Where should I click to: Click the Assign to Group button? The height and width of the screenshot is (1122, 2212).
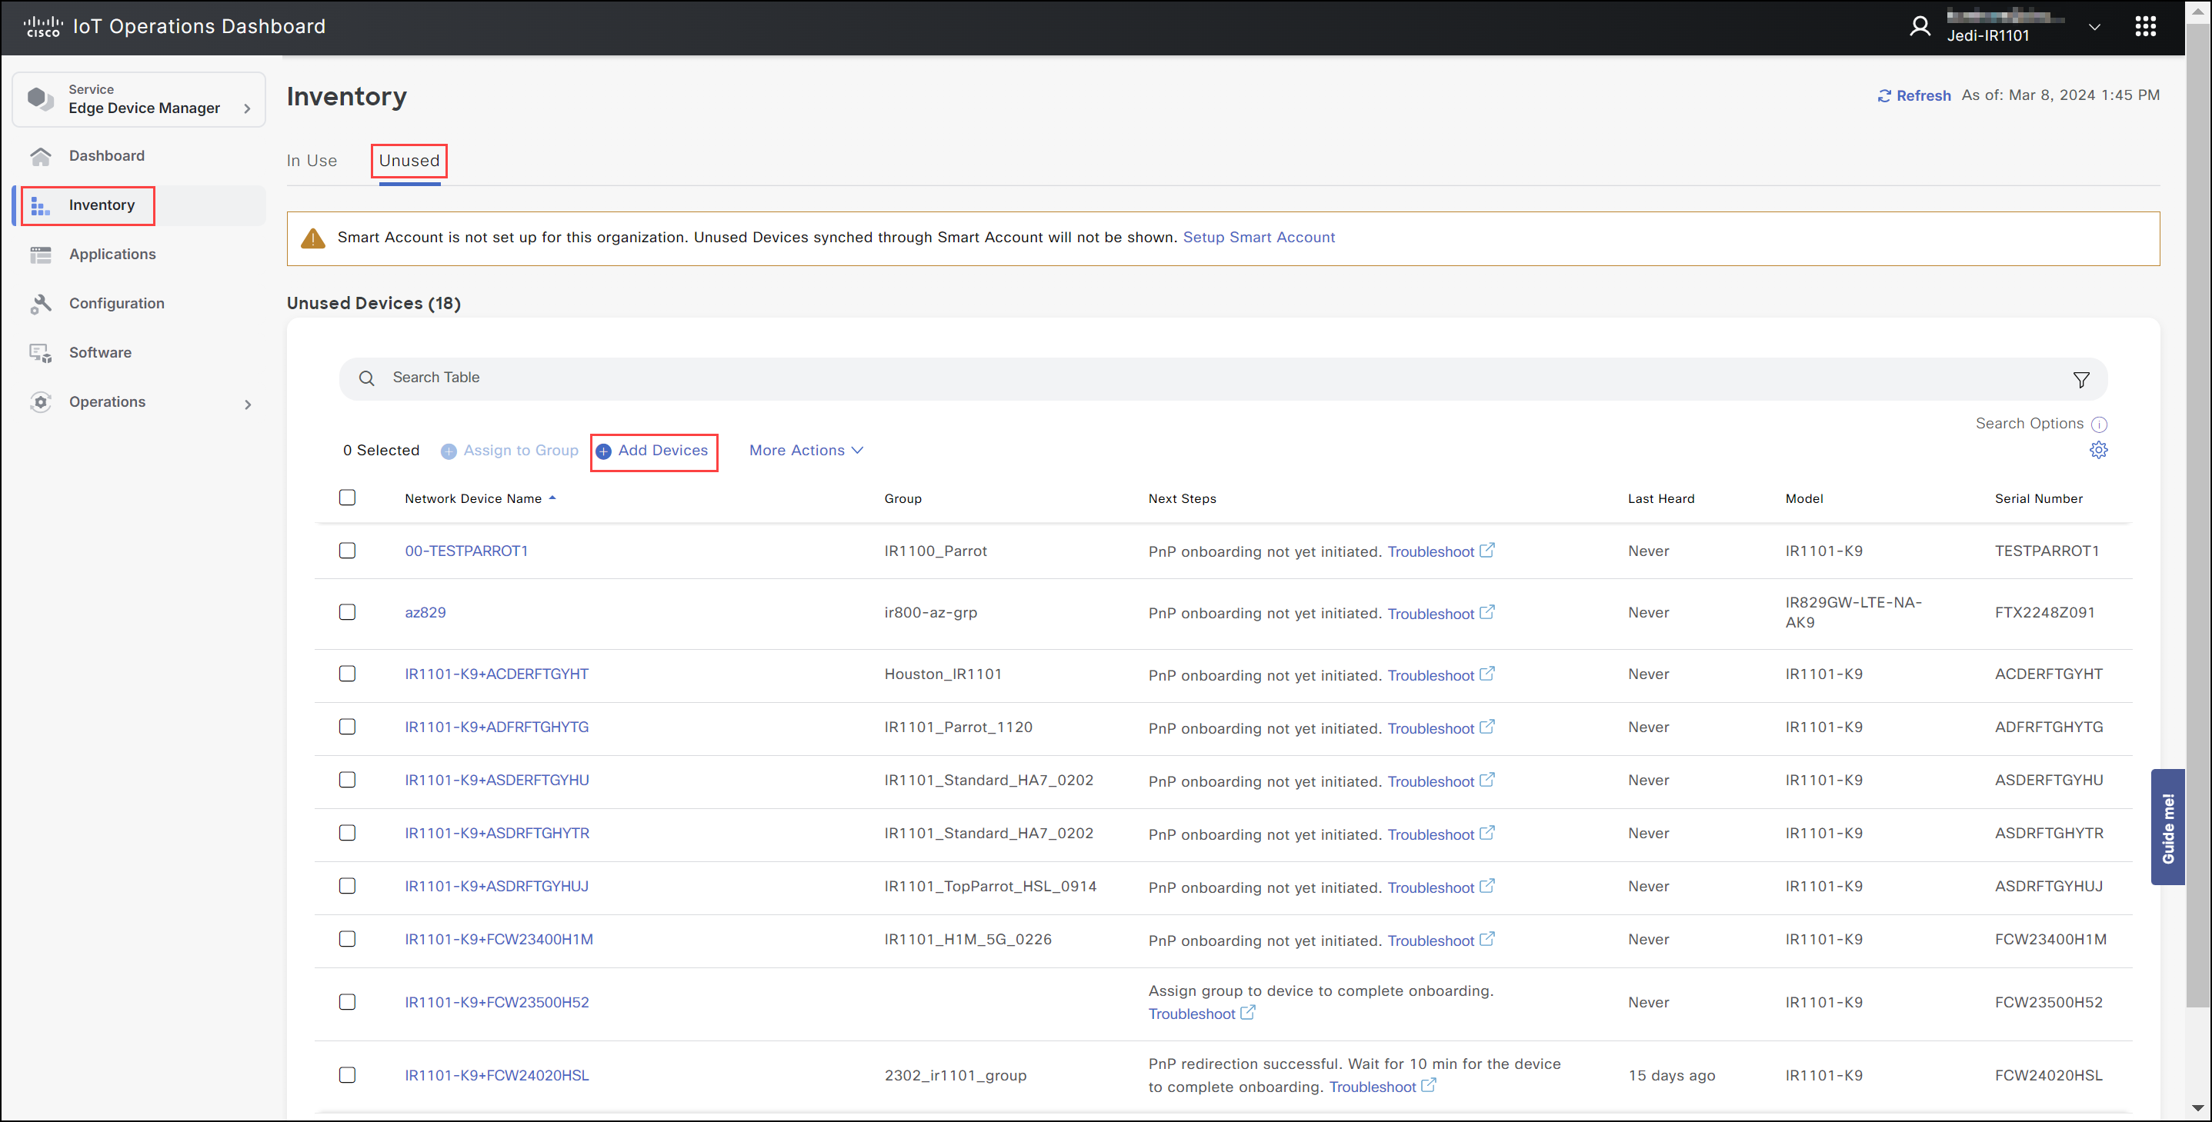[510, 451]
